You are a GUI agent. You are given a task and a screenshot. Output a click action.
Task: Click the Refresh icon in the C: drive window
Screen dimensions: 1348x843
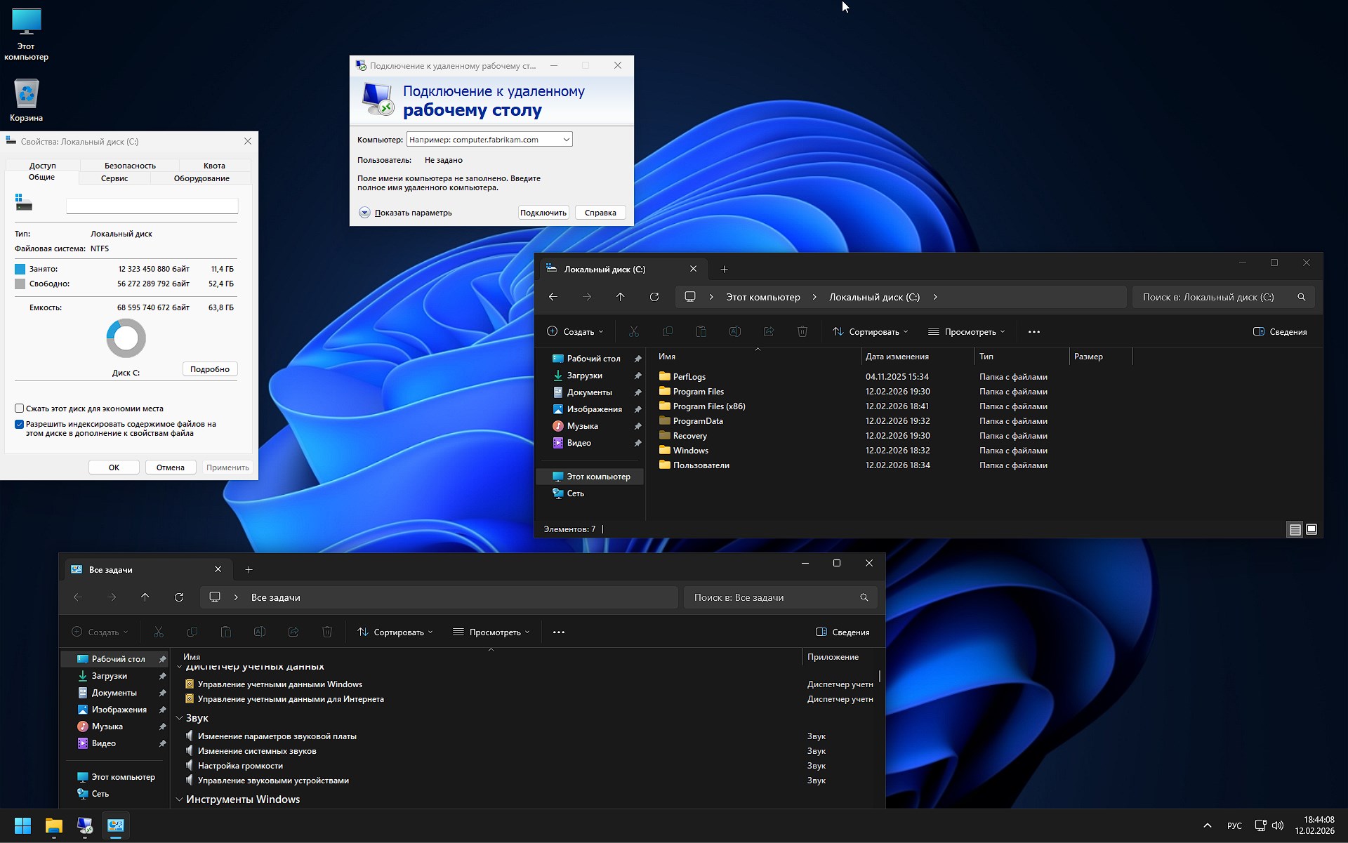coord(654,297)
